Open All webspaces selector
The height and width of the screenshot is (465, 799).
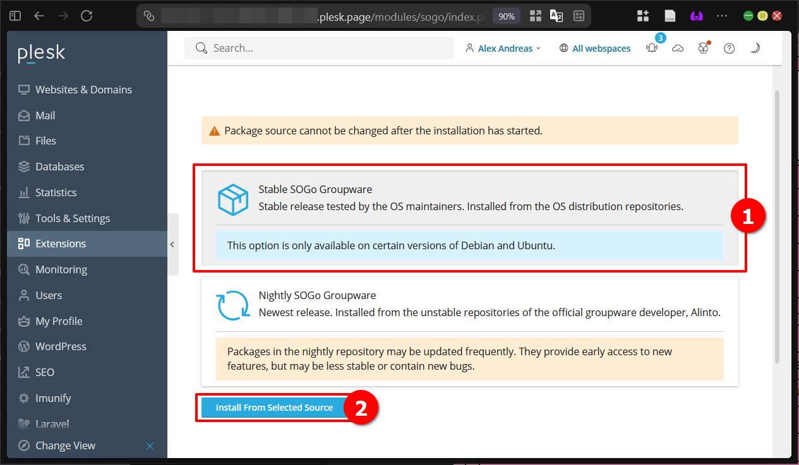(x=595, y=48)
